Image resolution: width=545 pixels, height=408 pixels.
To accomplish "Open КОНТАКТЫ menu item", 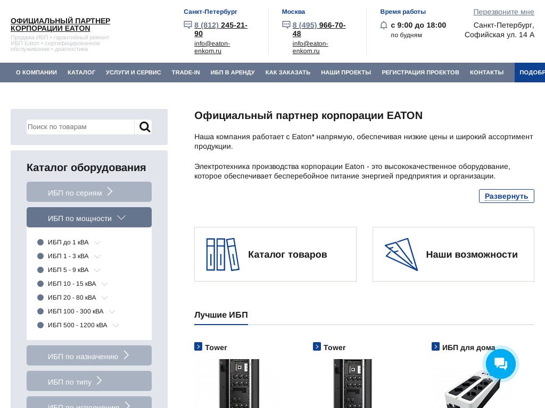I will coord(486,72).
